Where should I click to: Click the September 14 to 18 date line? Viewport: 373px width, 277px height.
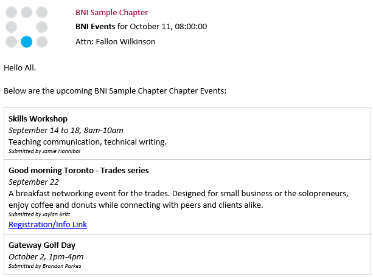tap(66, 130)
